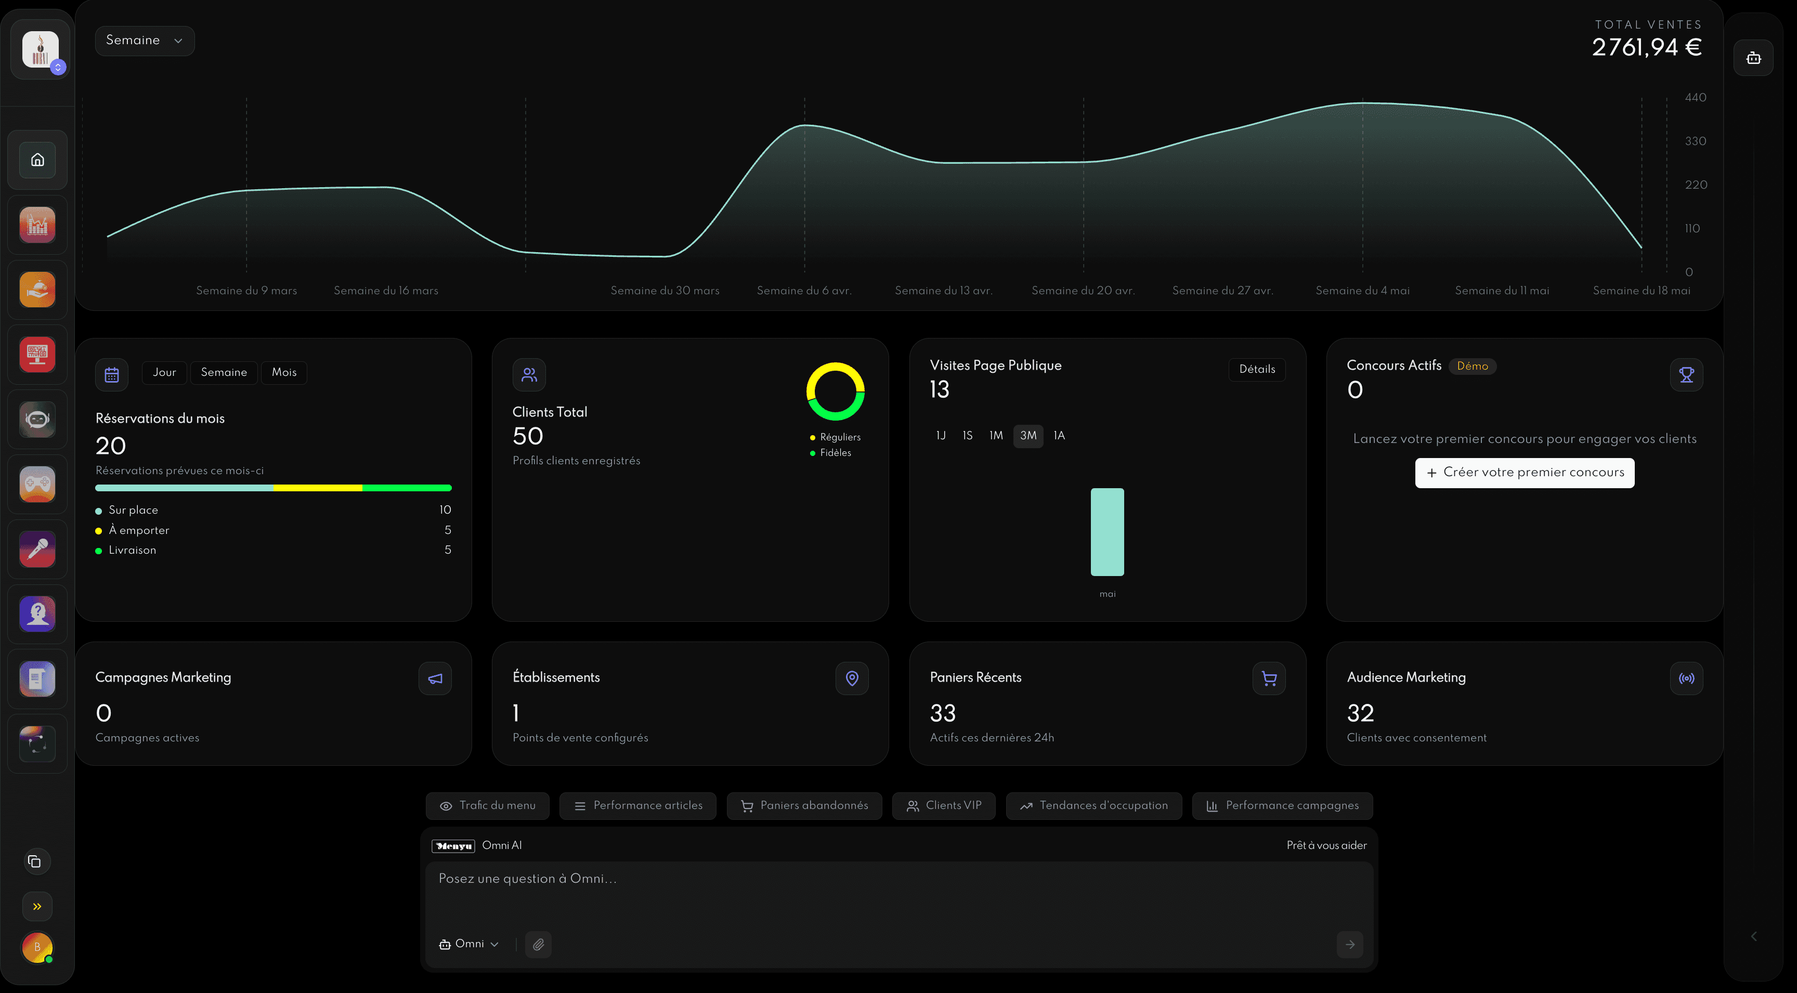Open the document app in sidebar

[37, 678]
